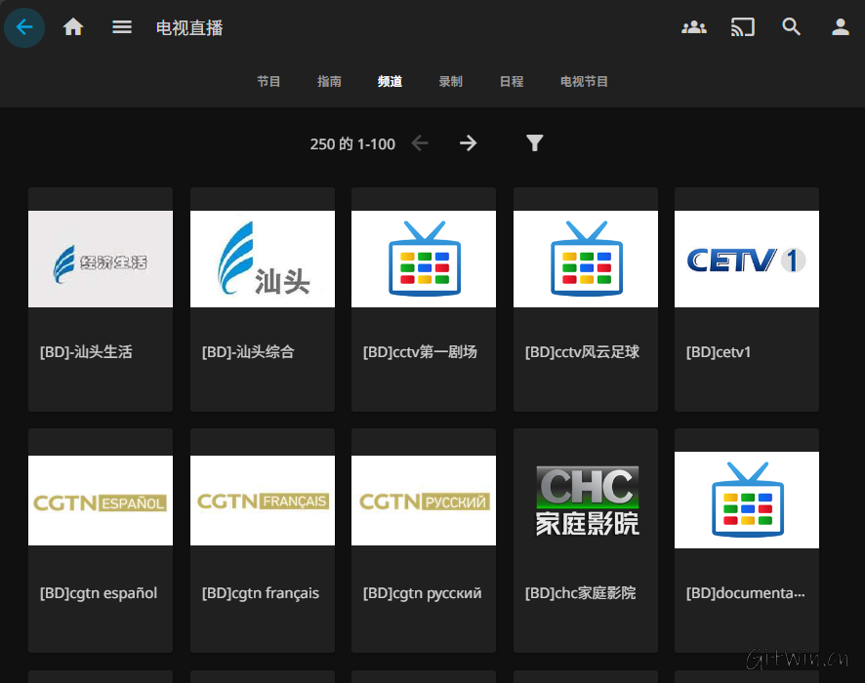The width and height of the screenshot is (865, 683).
Task: Go to next page of channels
Action: [469, 143]
